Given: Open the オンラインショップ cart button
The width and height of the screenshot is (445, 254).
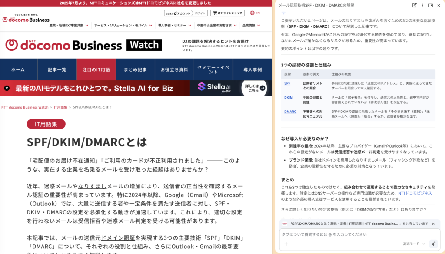Looking at the screenshot, I should click(x=227, y=13).
